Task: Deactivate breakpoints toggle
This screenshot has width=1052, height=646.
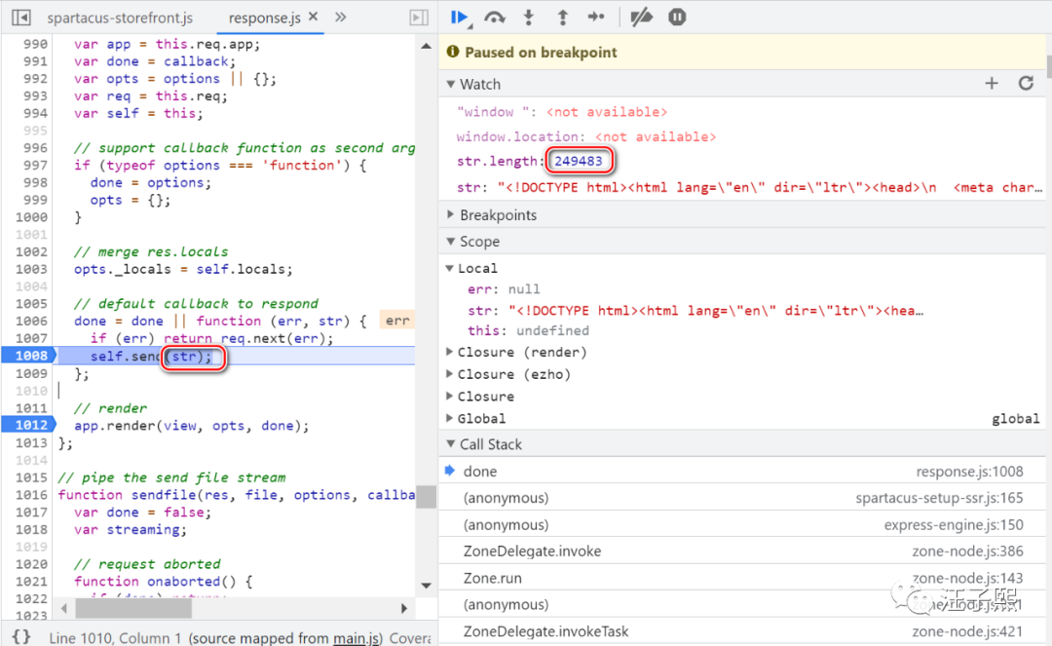Action: (x=641, y=18)
